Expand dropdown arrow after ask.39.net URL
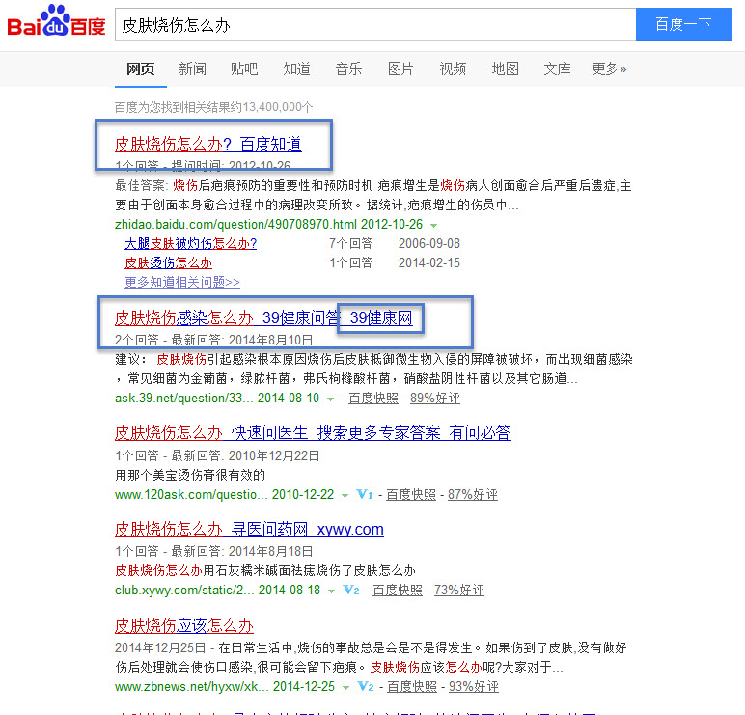This screenshot has height=715, width=745. coord(330,399)
